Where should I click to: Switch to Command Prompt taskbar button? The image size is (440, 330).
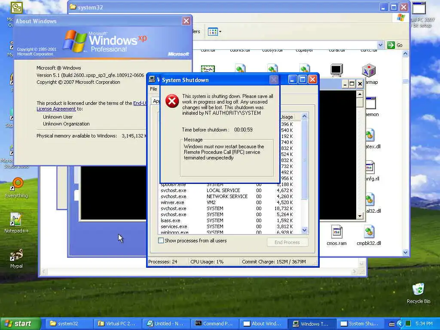pos(215,324)
